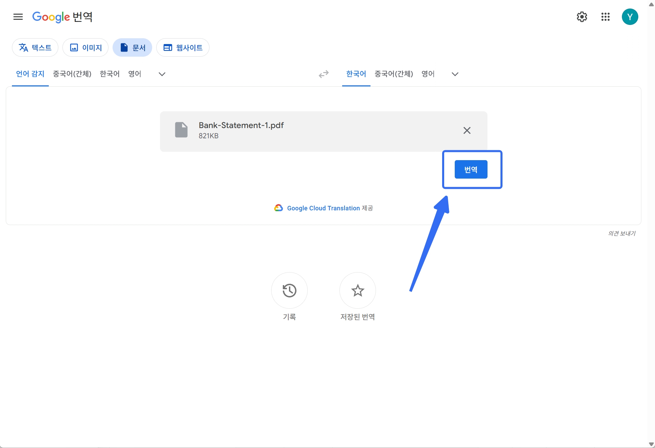
Task: Click the scrollbar down arrow
Action: coord(651,444)
